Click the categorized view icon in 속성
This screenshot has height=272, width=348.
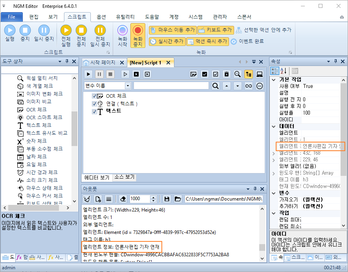(x=275, y=71)
